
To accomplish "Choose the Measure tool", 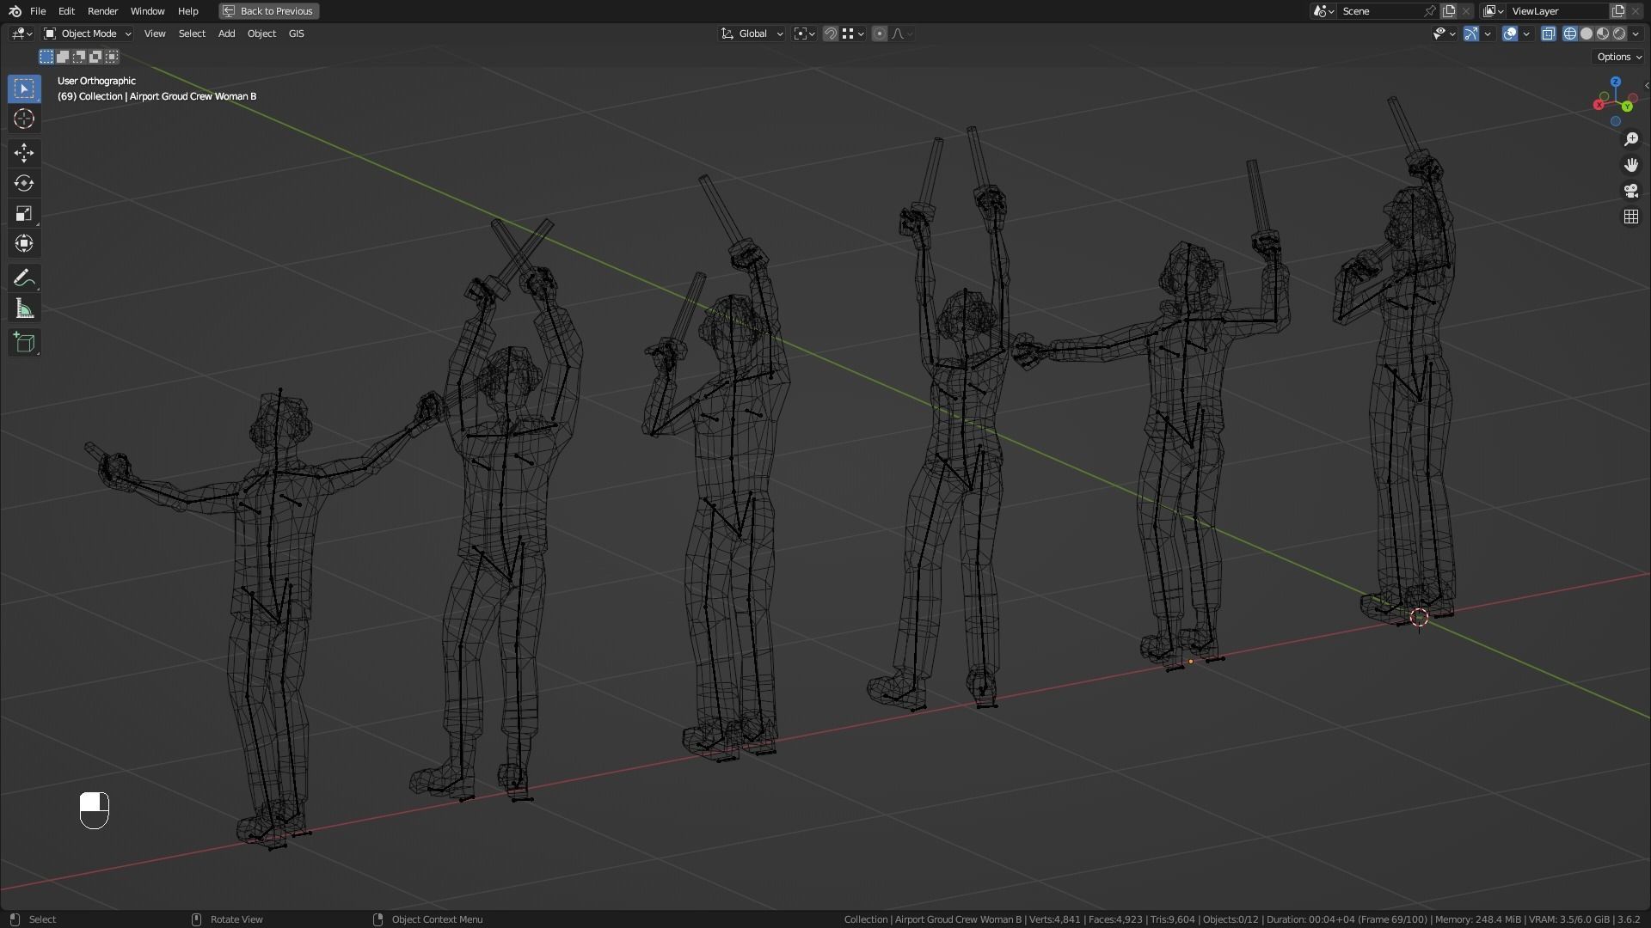I will click(x=24, y=308).
